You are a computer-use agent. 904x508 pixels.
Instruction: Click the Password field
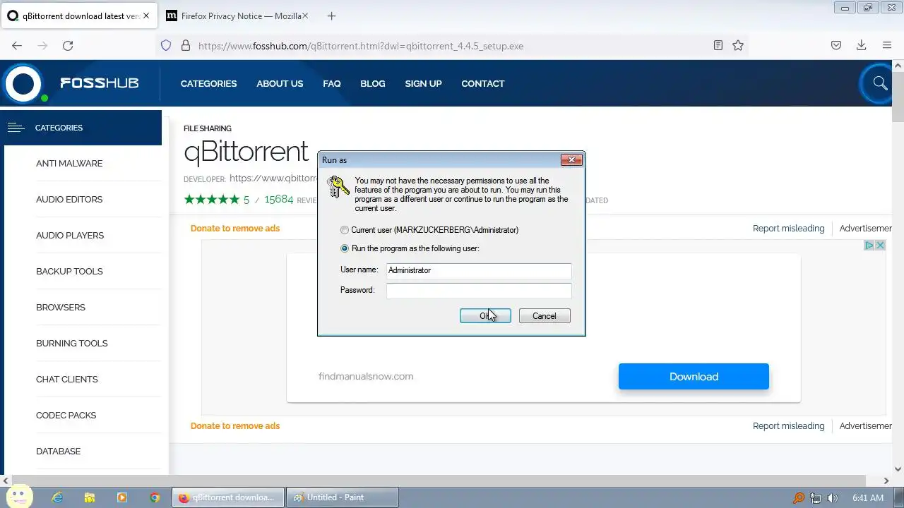coord(479,290)
